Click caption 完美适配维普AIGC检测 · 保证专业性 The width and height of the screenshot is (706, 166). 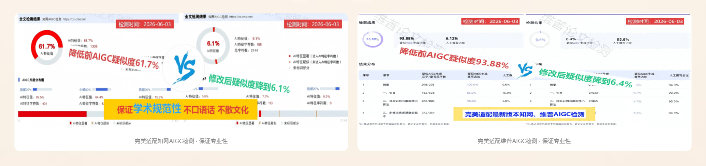point(524,141)
